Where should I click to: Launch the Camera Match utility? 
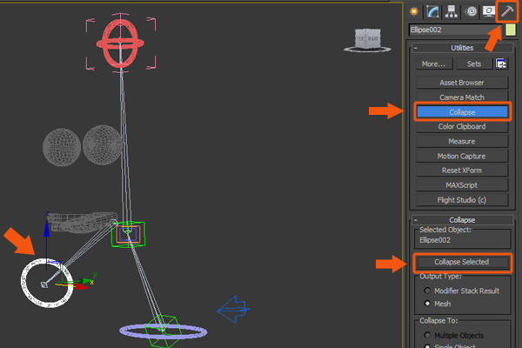(462, 97)
